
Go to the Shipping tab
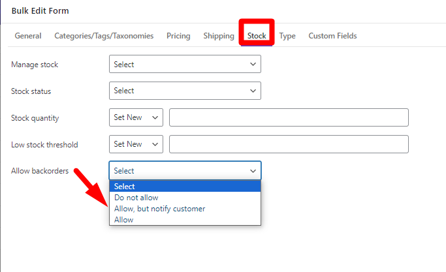(x=219, y=36)
